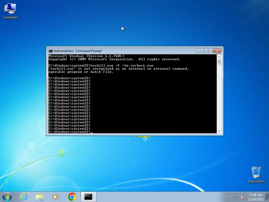The image size is (269, 202).
Task: Click the Copyright 2009 Microsoft Corporation line
Action: tap(115, 59)
